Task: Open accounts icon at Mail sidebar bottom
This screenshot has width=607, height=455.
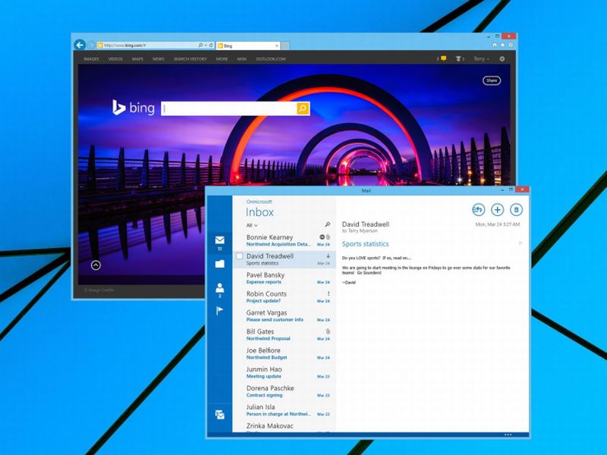Action: [x=220, y=415]
